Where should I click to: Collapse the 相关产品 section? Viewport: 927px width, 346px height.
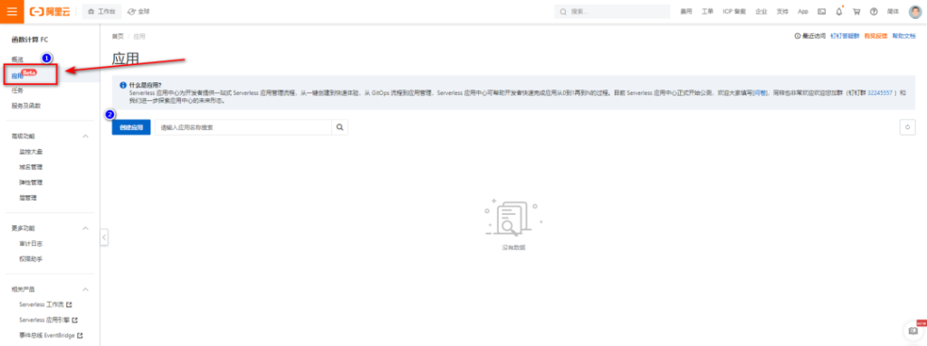point(85,289)
